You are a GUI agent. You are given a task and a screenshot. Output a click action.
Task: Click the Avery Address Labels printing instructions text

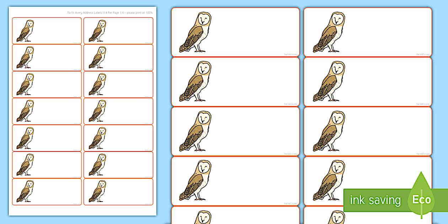click(x=110, y=11)
